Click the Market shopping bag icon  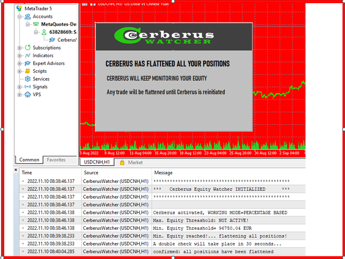point(122,162)
